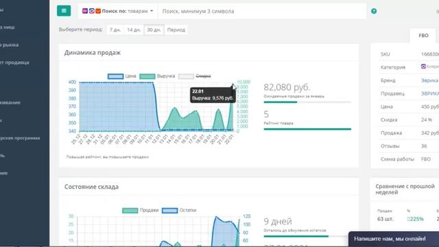This screenshot has width=439, height=247.
Task: Open help via the green question mark icon
Action: (x=374, y=11)
